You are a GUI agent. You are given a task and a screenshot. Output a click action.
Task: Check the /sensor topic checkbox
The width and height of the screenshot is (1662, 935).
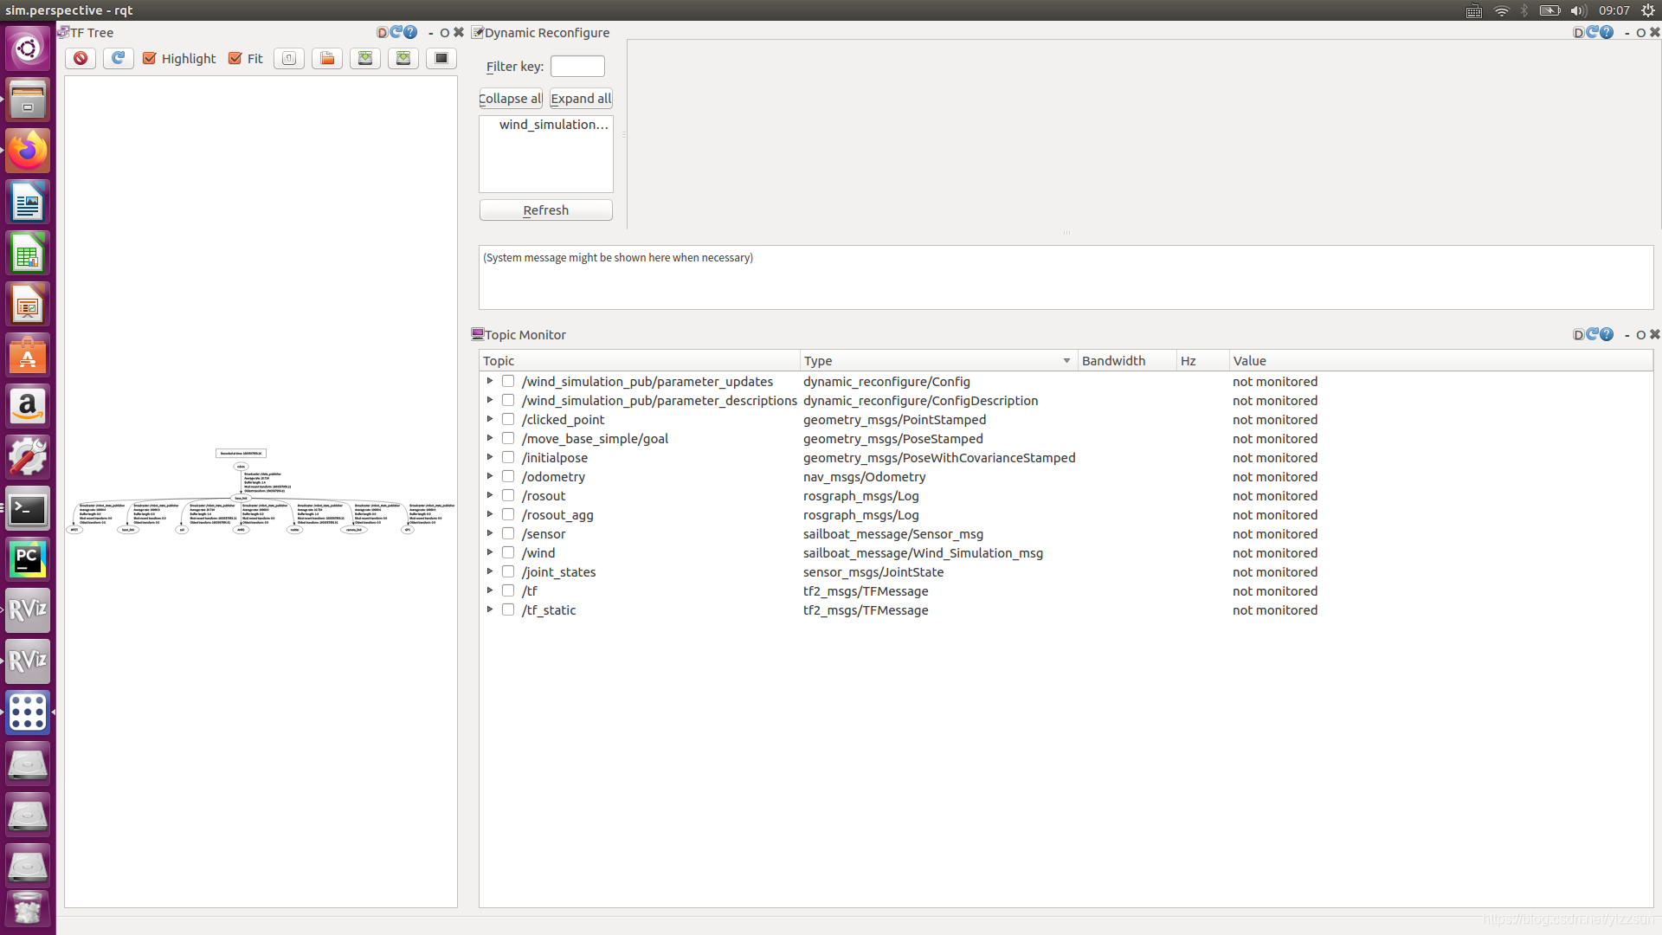(508, 533)
